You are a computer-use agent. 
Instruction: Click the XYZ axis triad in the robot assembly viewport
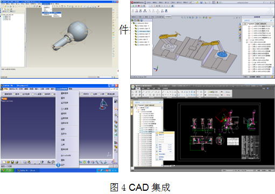(x=156, y=69)
